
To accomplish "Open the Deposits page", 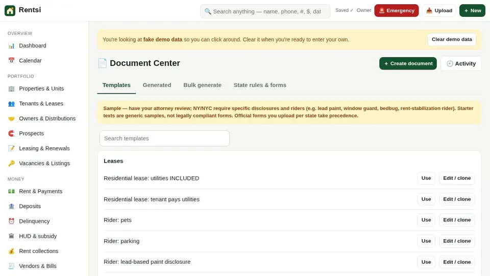I will tap(44, 206).
